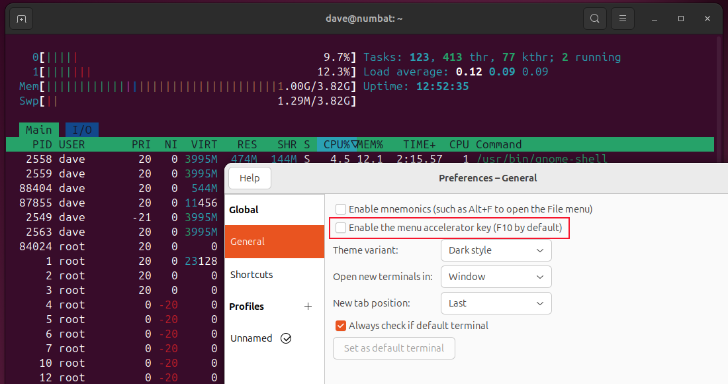
Task: Open the hamburger menu icon
Action: pyautogui.click(x=622, y=18)
